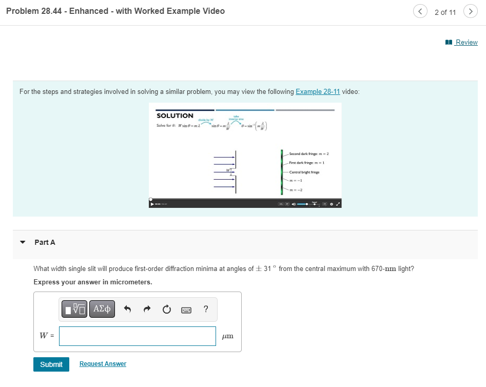Adjust the video playback speed slider
Screen dimensions: 486x387
(315, 204)
